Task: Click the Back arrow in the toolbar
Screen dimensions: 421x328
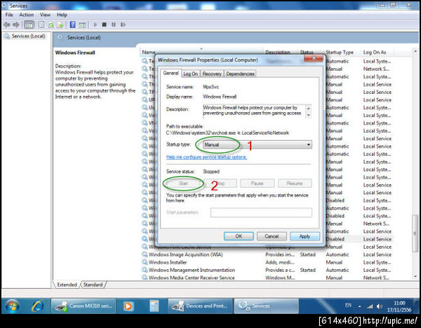Action: pos(7,25)
